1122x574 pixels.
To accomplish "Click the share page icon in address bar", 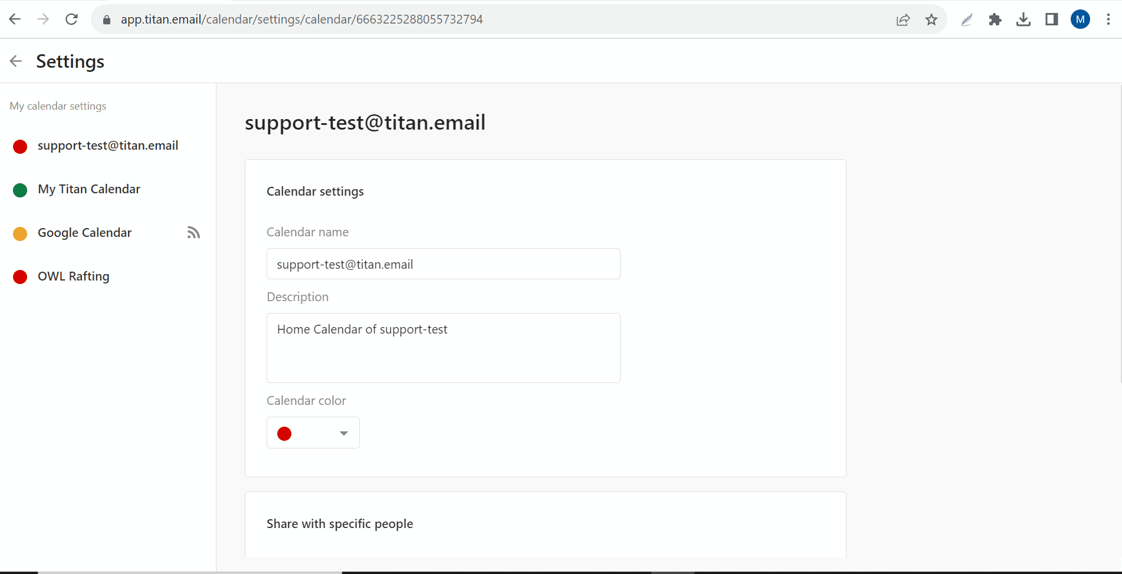I will click(903, 19).
